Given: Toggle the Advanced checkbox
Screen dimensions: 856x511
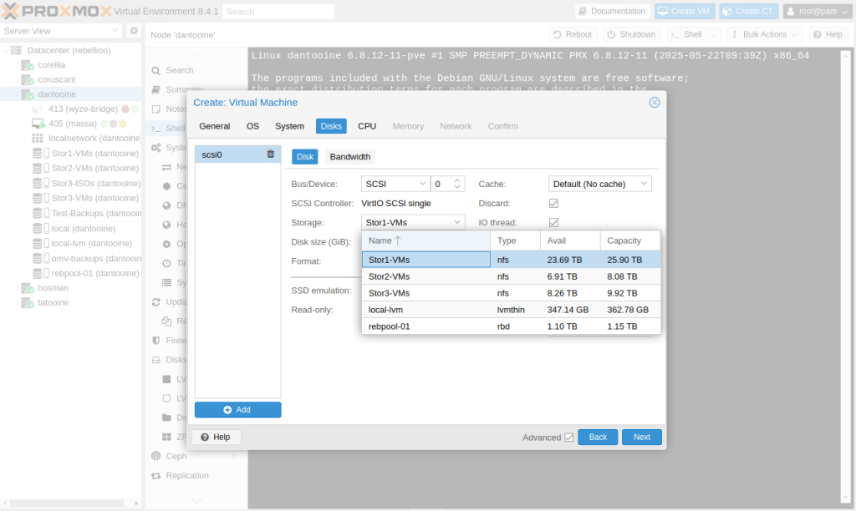Looking at the screenshot, I should click(x=568, y=438).
